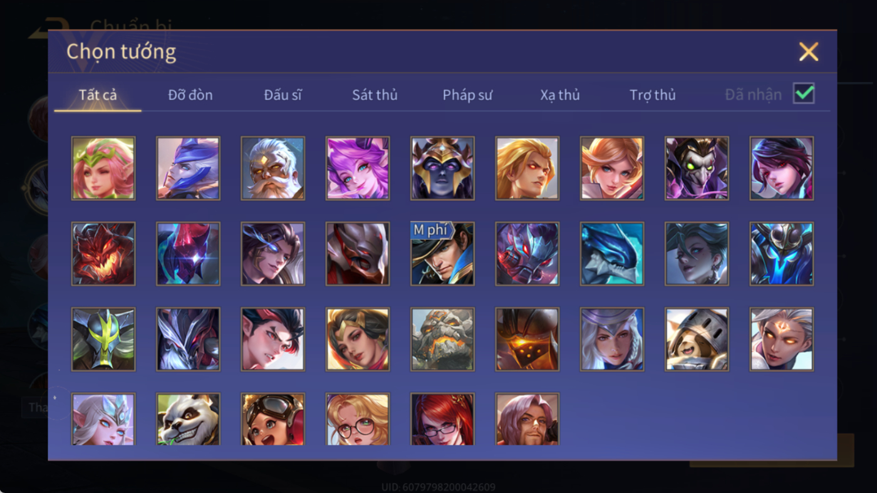Select the rock golem hero portrait
877x493 pixels.
click(442, 340)
